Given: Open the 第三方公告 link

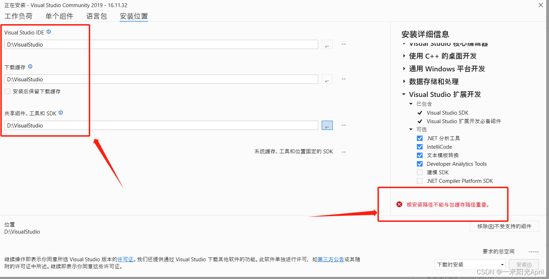Looking at the screenshot, I should pyautogui.click(x=331, y=259).
